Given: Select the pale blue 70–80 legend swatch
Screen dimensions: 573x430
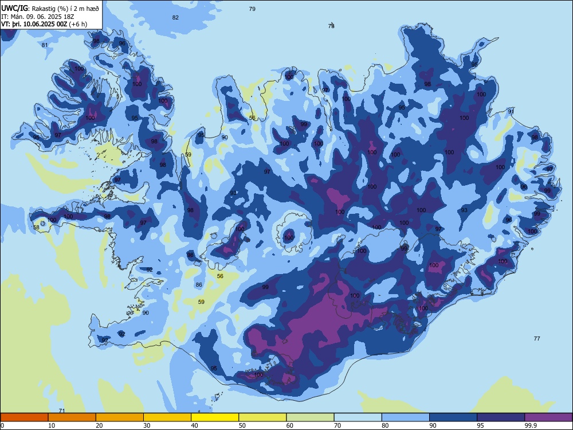Looking at the screenshot, I should pyautogui.click(x=358, y=417).
